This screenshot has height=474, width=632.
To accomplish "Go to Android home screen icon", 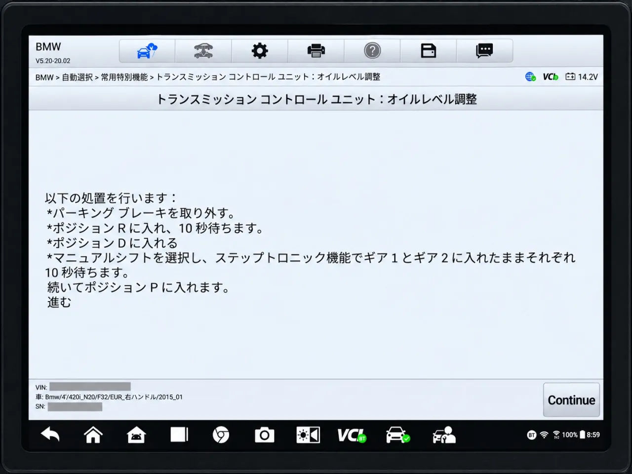I will pyautogui.click(x=93, y=435).
